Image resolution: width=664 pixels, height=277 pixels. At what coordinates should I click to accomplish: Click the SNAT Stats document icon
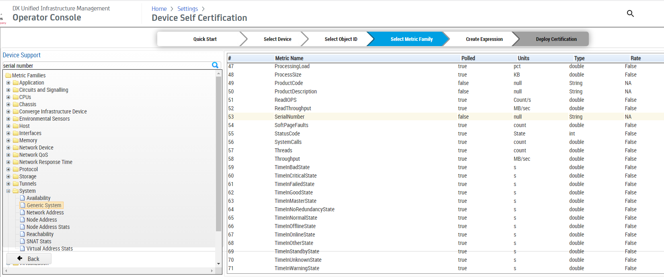(23, 241)
